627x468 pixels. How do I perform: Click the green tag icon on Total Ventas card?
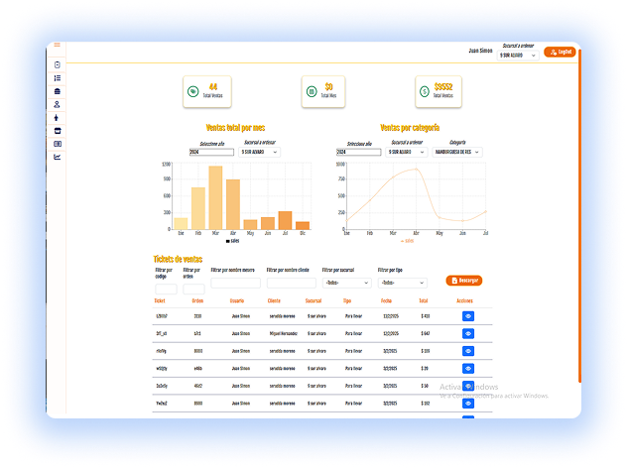point(192,90)
